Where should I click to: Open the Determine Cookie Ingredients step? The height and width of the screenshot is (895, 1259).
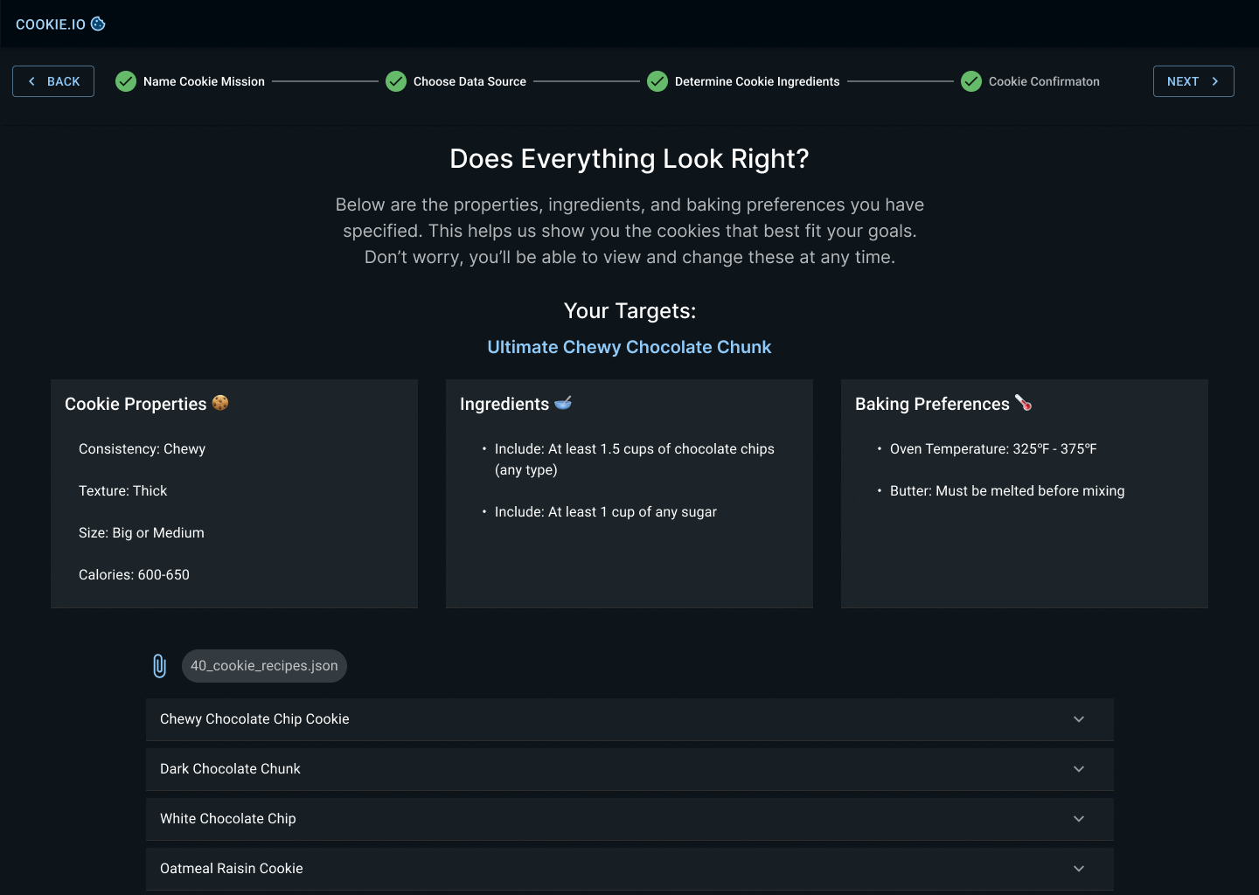click(757, 81)
